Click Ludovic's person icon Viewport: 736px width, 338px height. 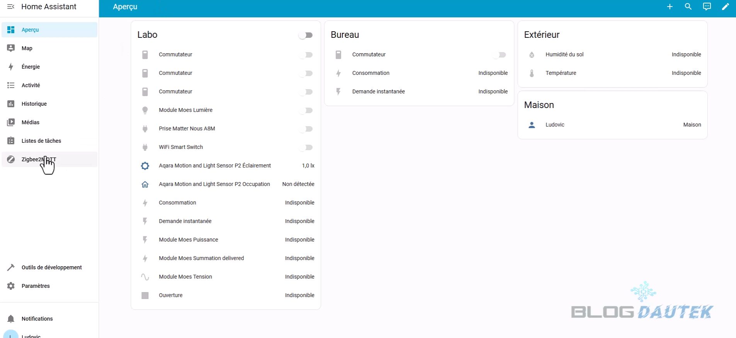[532, 125]
